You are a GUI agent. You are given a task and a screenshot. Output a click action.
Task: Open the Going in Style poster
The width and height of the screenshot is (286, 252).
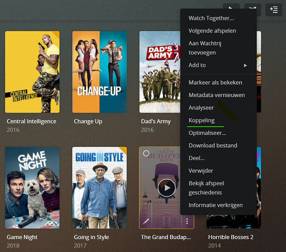[x=99, y=188]
